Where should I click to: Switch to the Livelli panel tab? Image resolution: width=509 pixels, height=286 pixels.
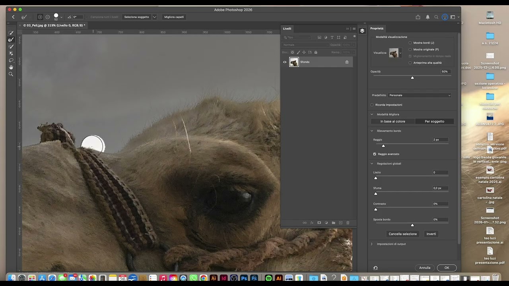click(287, 29)
